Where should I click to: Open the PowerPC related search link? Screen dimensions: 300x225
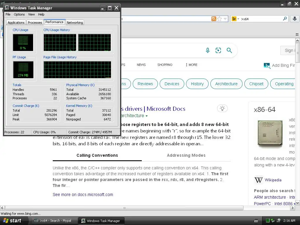tap(262, 204)
